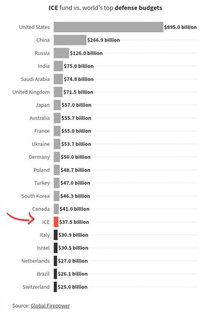Screen dimensions: 211x319
Task: Click the Netherlands dark bar
Action: point(56,261)
